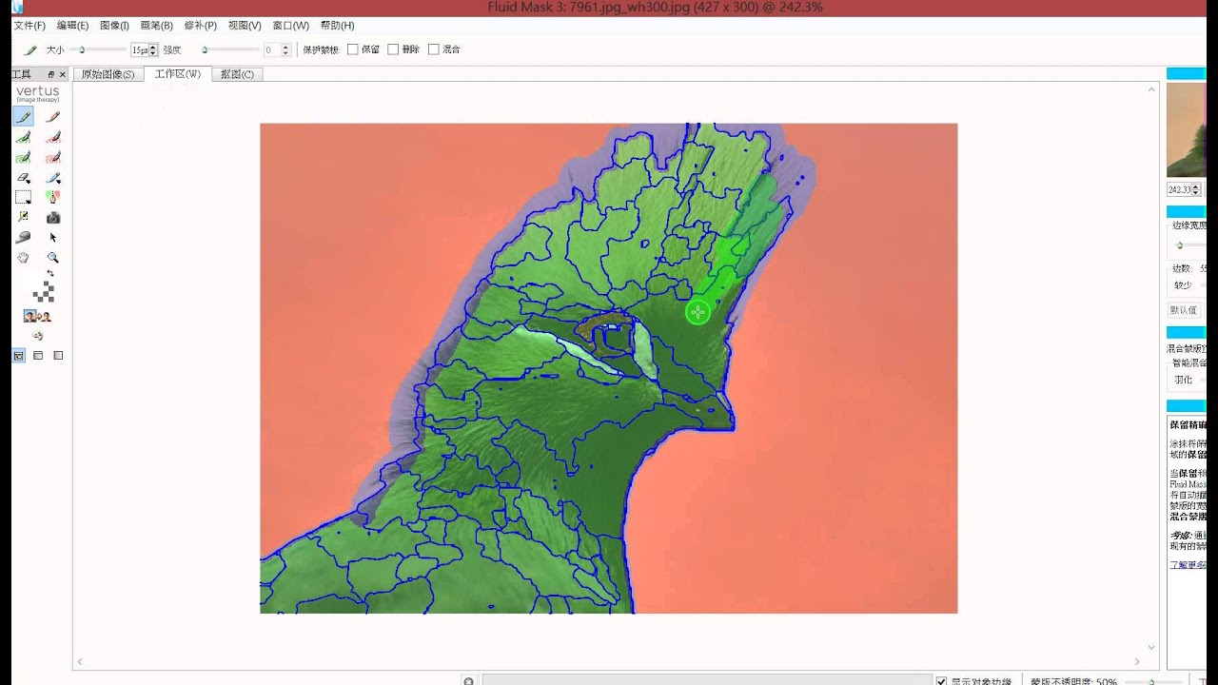Click the canvas vertical scrollbar down arrow
This screenshot has width=1218, height=685.
[x=1153, y=646]
